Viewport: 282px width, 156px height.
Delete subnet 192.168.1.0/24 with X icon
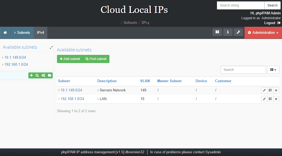[x=276, y=99]
